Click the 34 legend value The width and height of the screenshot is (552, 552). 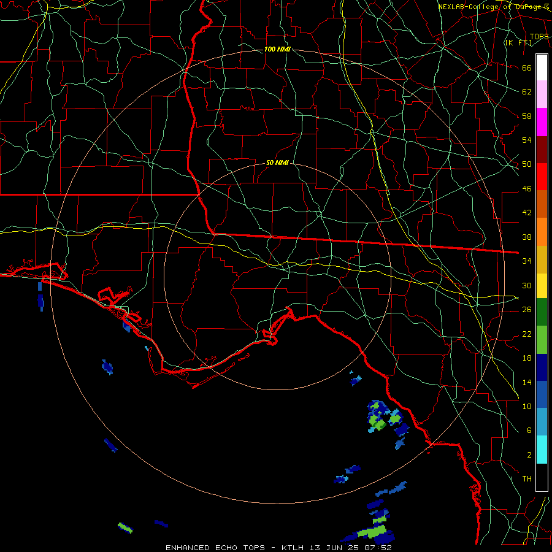coord(527,261)
